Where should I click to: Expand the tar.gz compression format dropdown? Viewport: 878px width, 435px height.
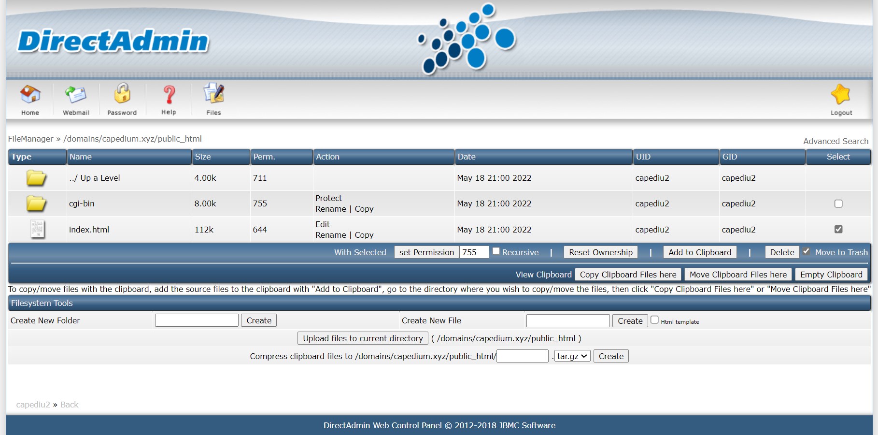click(x=572, y=356)
